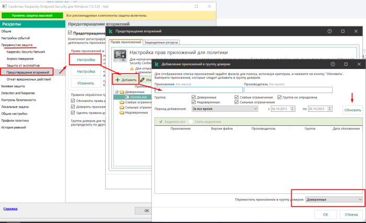Open the Общие настройки section

[14, 114]
